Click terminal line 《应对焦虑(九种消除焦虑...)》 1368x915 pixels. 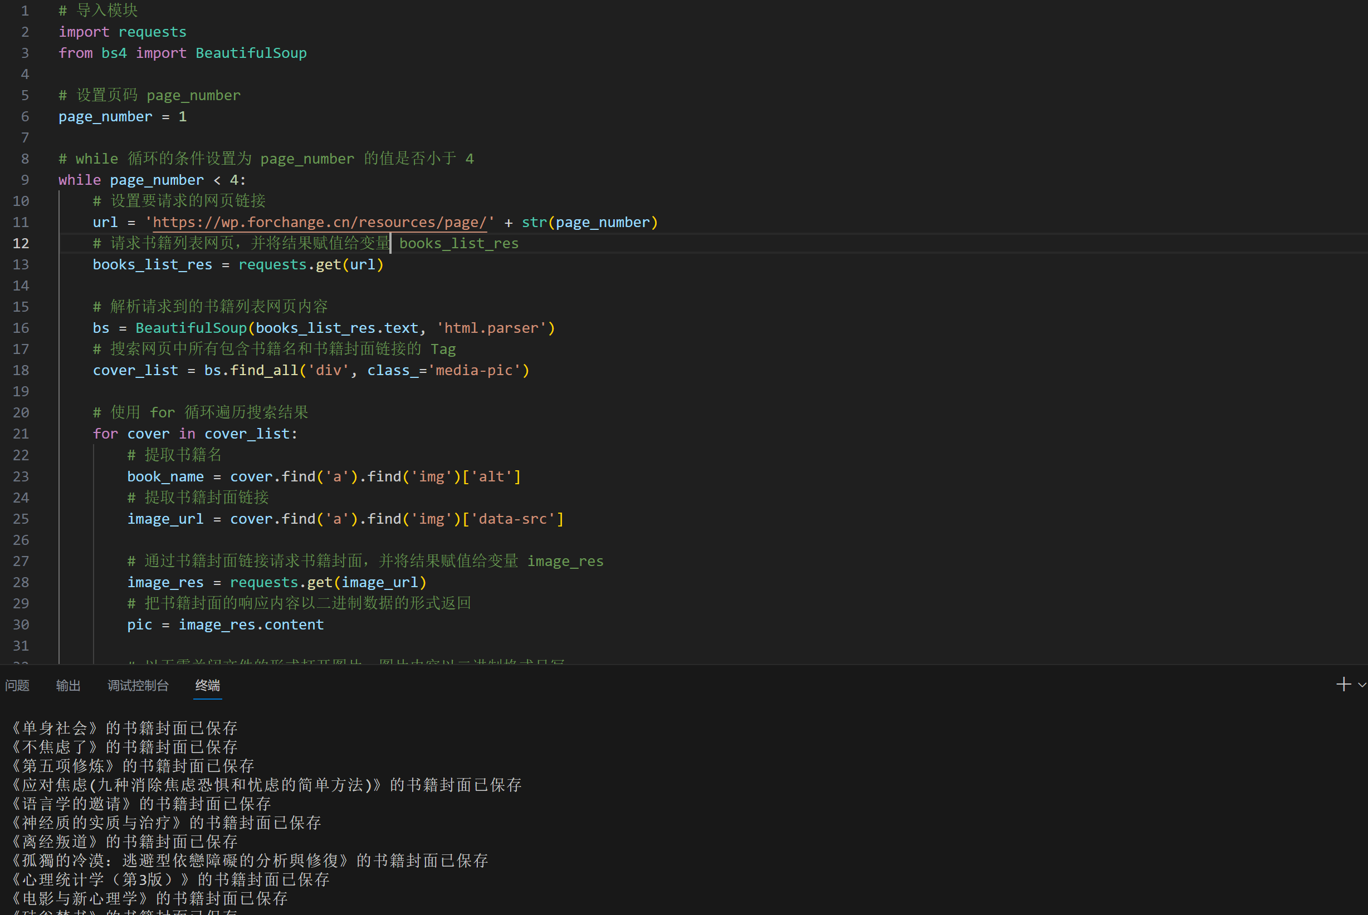pos(267,785)
